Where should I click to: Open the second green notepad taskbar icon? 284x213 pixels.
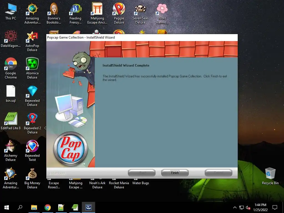(x=75, y=207)
